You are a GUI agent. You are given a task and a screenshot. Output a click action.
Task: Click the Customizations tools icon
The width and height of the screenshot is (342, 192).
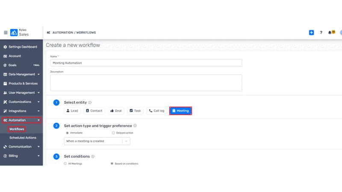[5, 102]
